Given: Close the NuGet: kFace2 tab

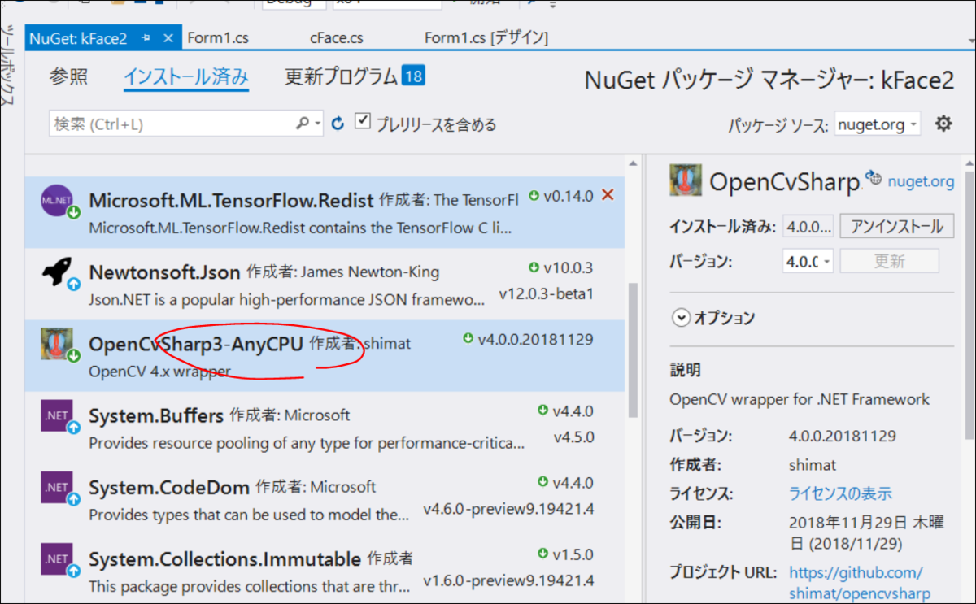Looking at the screenshot, I should pyautogui.click(x=168, y=37).
